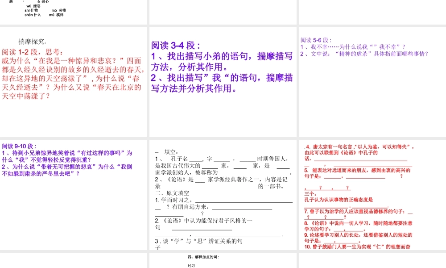446x268 pixels.
Task: Click the pinyin entry mó 劳模
Action: click(x=58, y=10)
